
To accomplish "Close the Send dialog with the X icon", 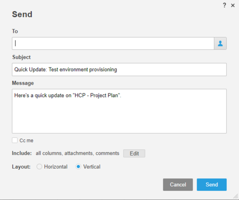I will pyautogui.click(x=233, y=5).
